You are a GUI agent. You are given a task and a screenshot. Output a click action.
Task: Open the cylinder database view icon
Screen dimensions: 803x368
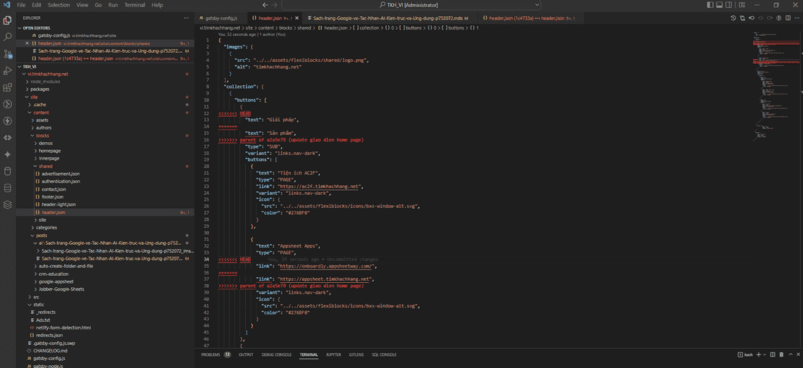click(8, 171)
